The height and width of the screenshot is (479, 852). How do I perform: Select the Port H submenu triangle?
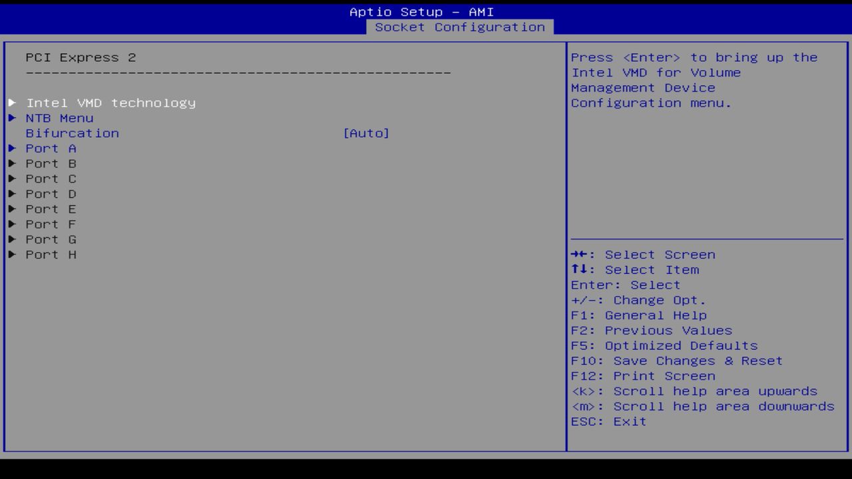[12, 254]
